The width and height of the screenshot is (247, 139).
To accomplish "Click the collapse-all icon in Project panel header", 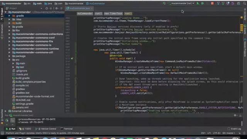I will [x=51, y=8].
